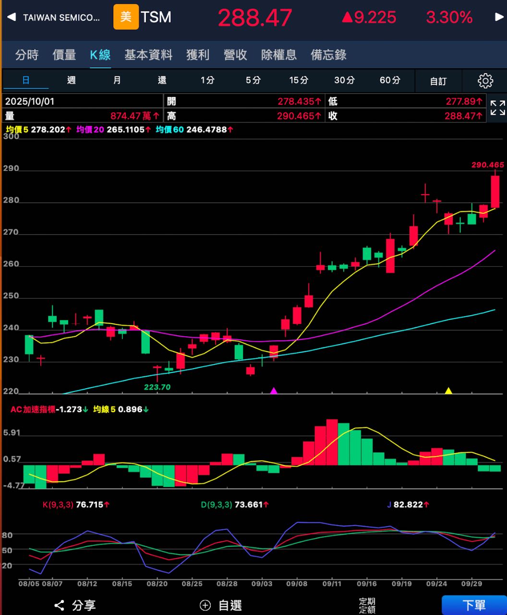Open 定期定額 regular investment plan

point(367,605)
